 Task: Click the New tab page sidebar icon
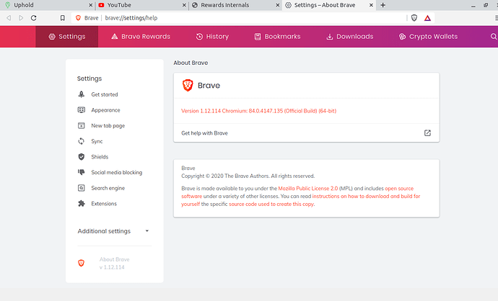click(82, 125)
